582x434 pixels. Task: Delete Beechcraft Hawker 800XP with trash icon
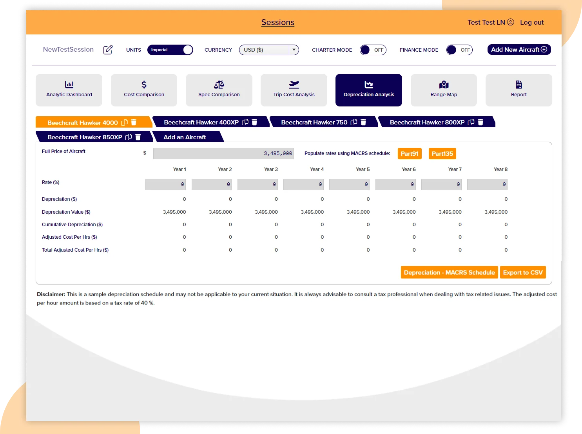click(480, 122)
